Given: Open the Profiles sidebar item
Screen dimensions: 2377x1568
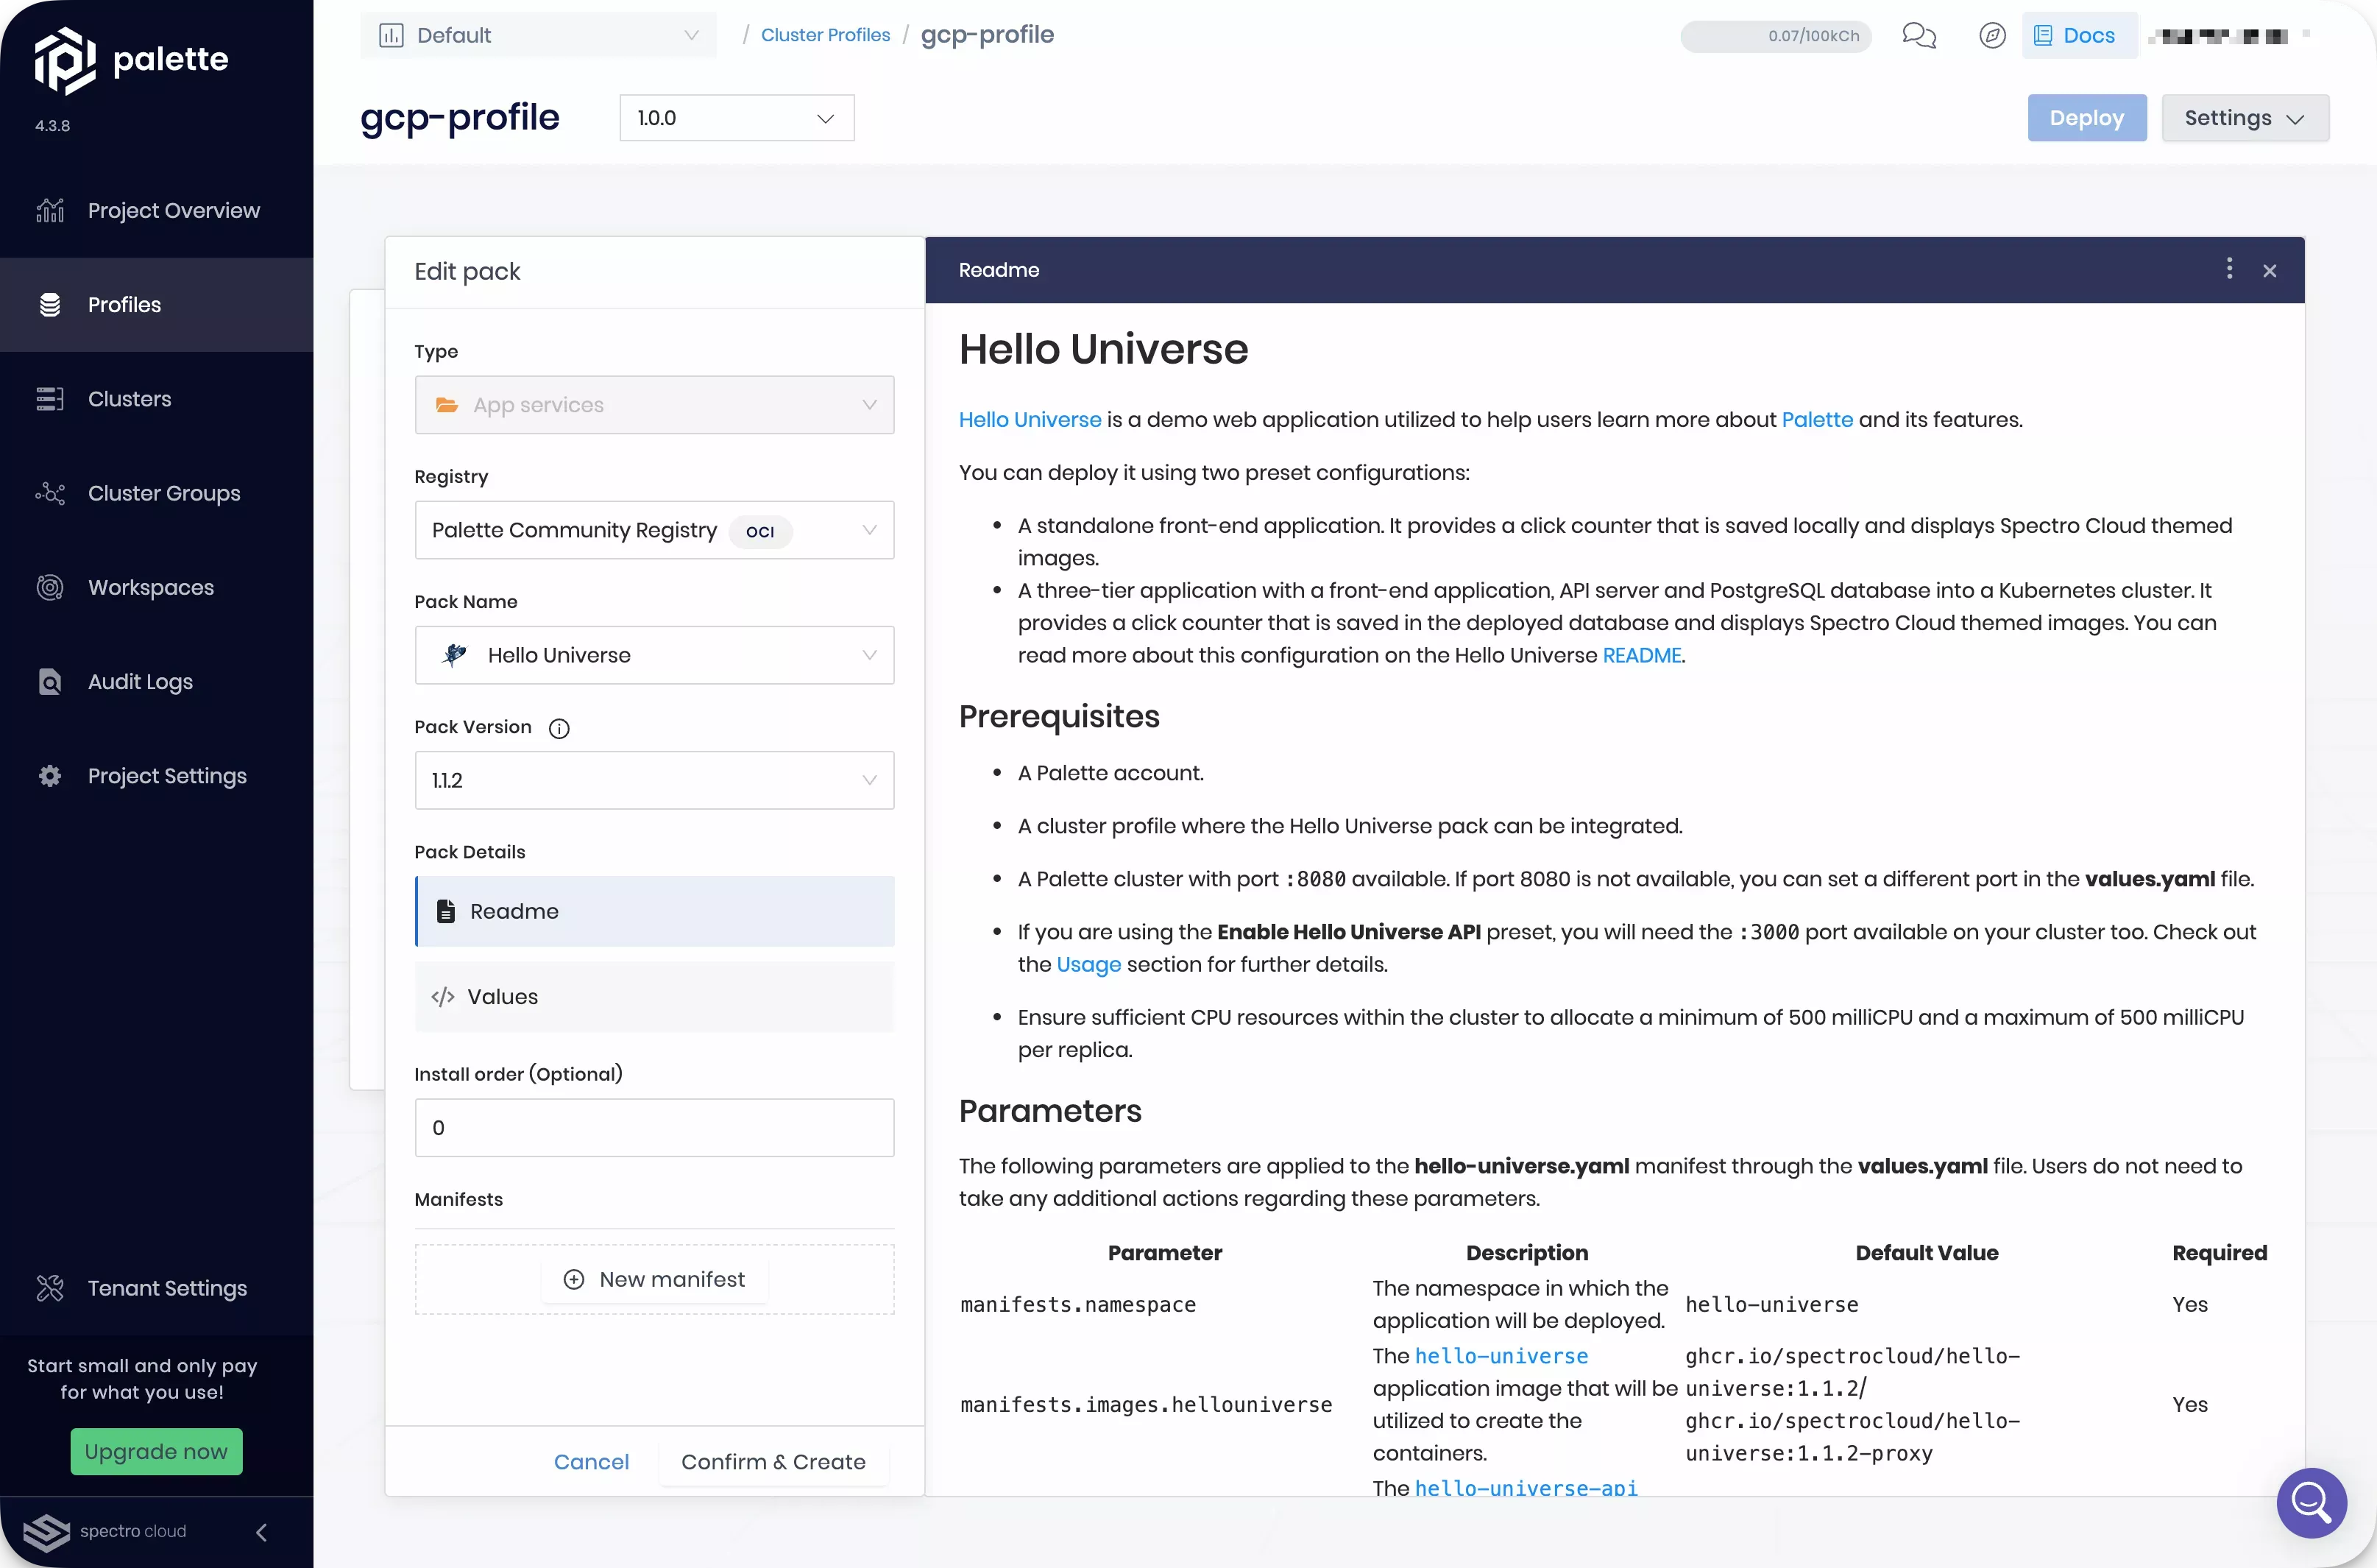Looking at the screenshot, I should 157,304.
